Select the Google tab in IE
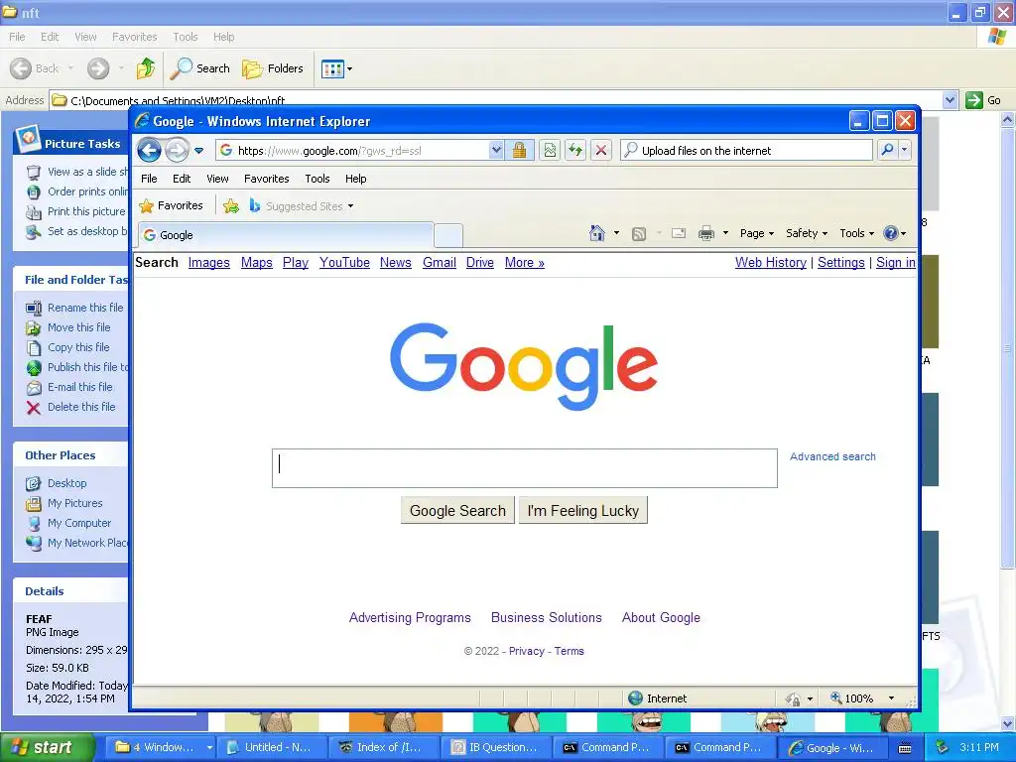1016x762 pixels. (285, 235)
